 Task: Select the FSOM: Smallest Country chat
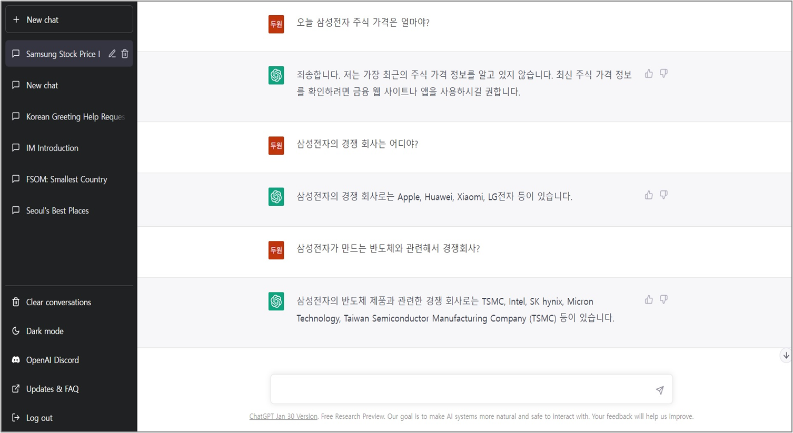(x=66, y=179)
